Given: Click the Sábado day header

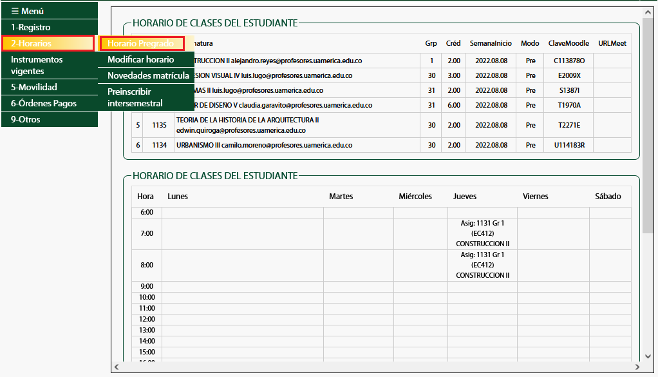Looking at the screenshot, I should (x=608, y=197).
